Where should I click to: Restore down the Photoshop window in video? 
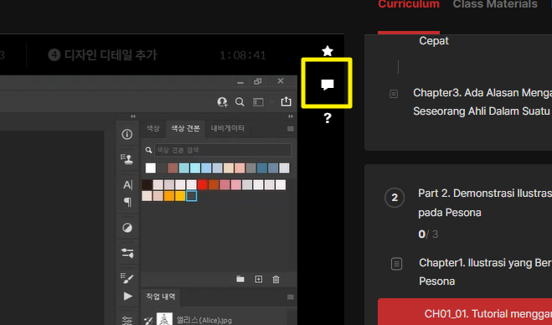pos(258,81)
